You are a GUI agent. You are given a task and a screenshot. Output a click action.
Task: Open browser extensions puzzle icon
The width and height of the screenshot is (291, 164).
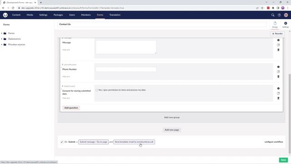[273, 8]
